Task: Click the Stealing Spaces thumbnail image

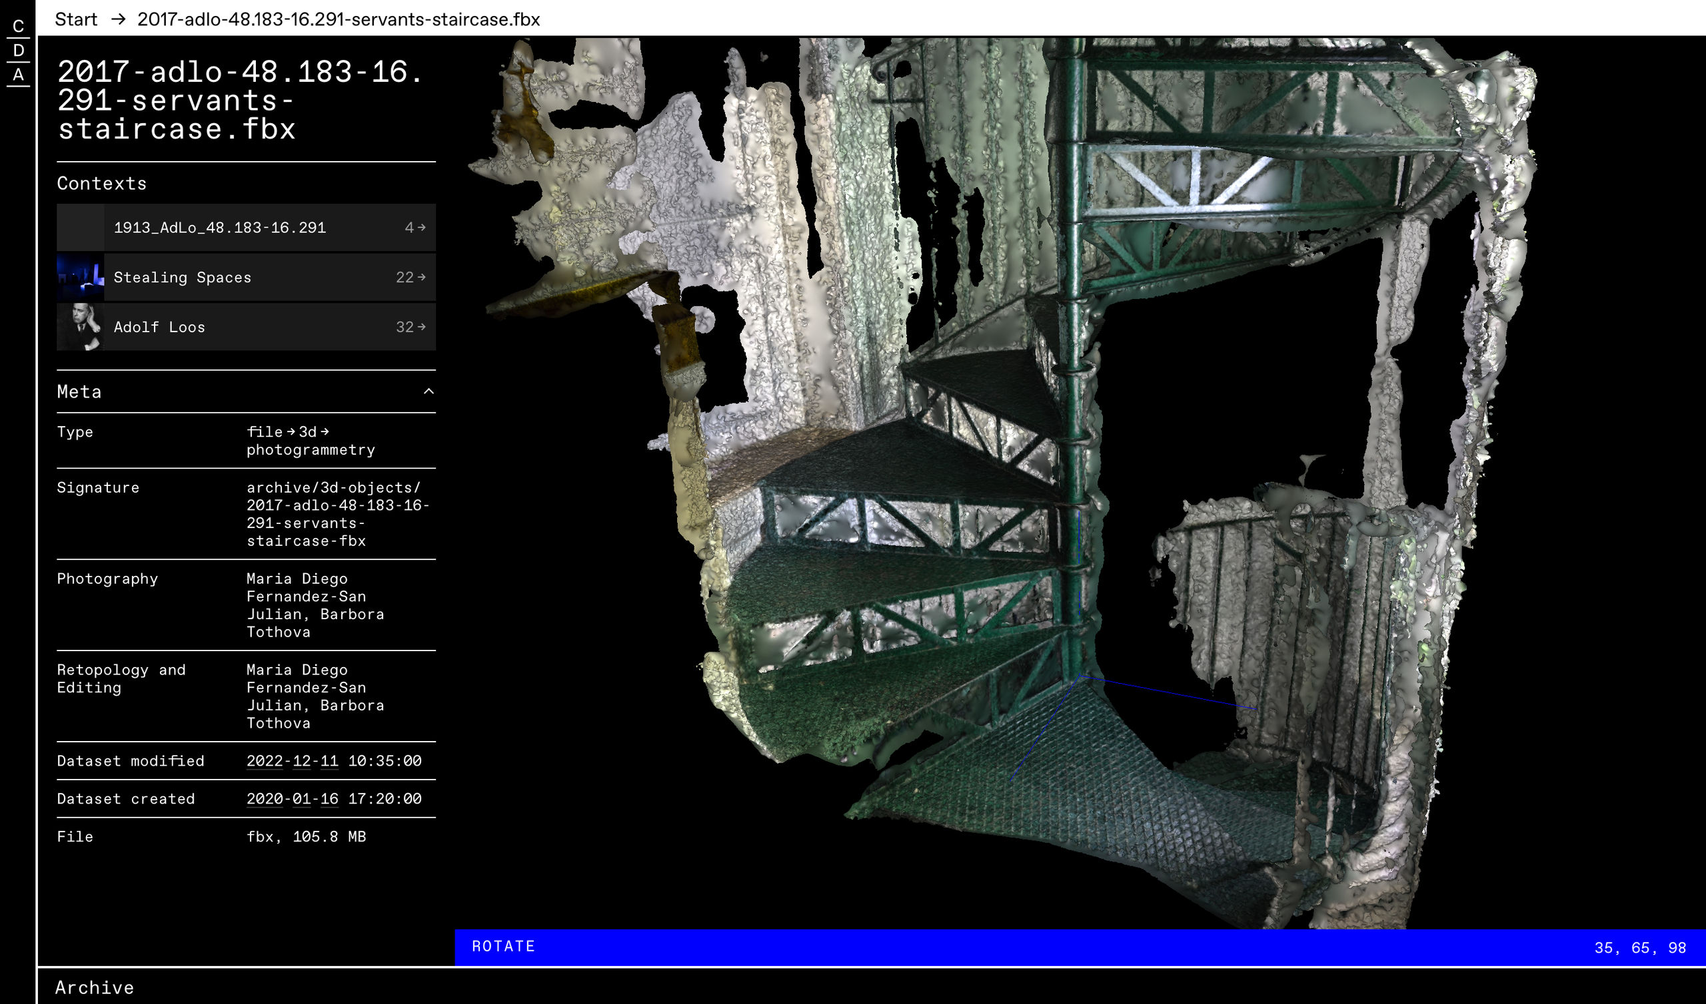Action: (x=81, y=278)
